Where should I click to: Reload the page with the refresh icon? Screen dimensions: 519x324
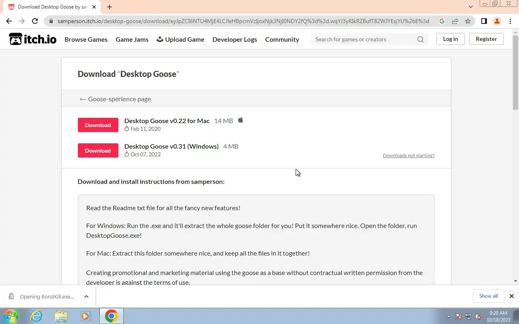click(35, 21)
